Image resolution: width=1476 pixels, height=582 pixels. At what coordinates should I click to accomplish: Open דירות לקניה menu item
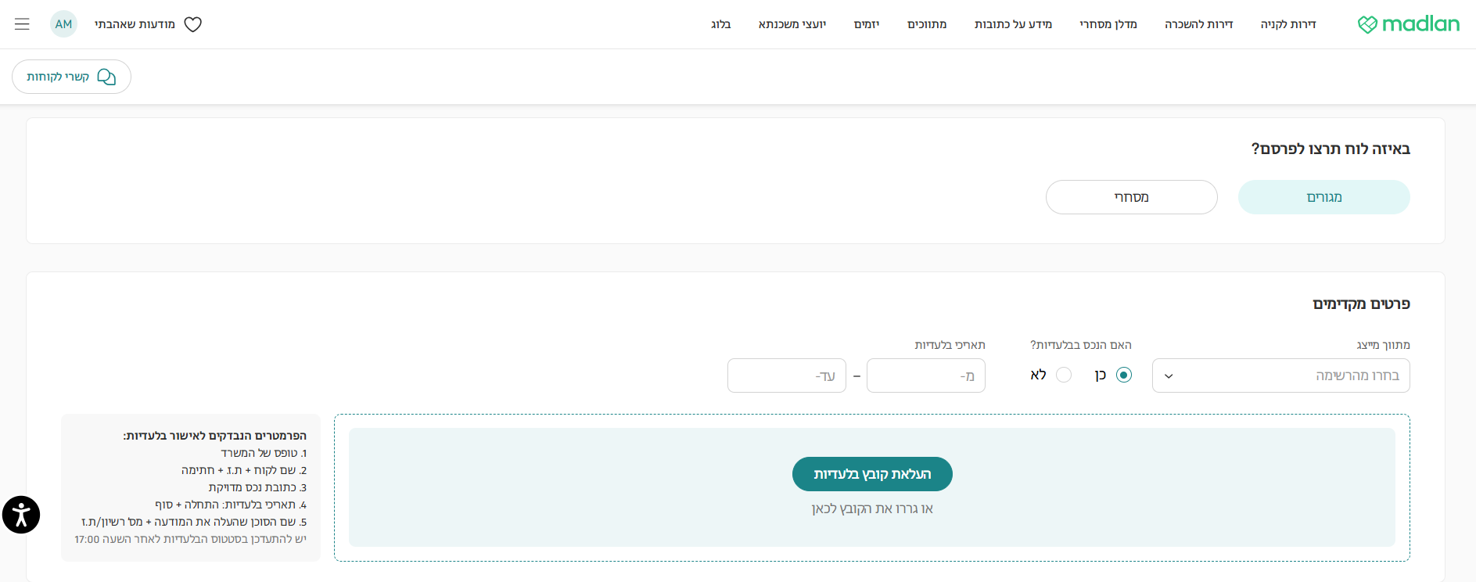[x=1288, y=24]
